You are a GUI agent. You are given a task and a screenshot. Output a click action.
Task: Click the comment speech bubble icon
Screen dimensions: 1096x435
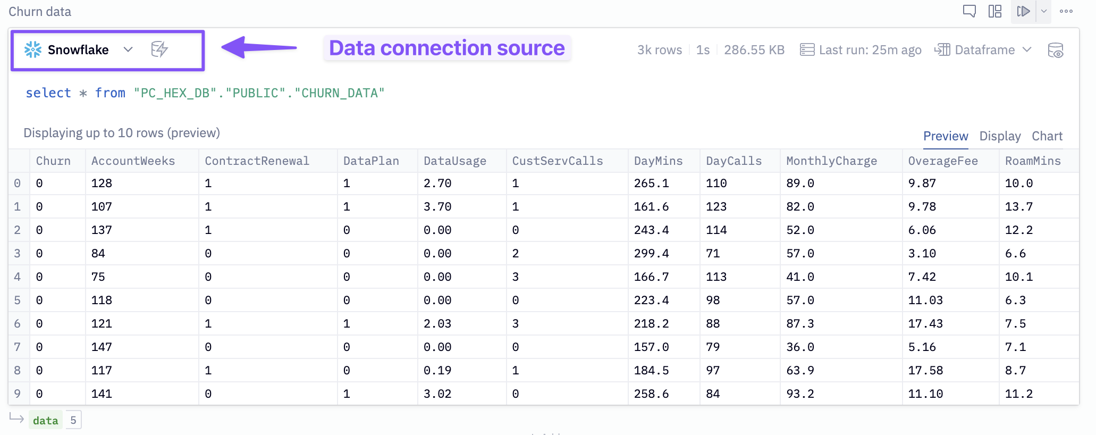point(969,11)
